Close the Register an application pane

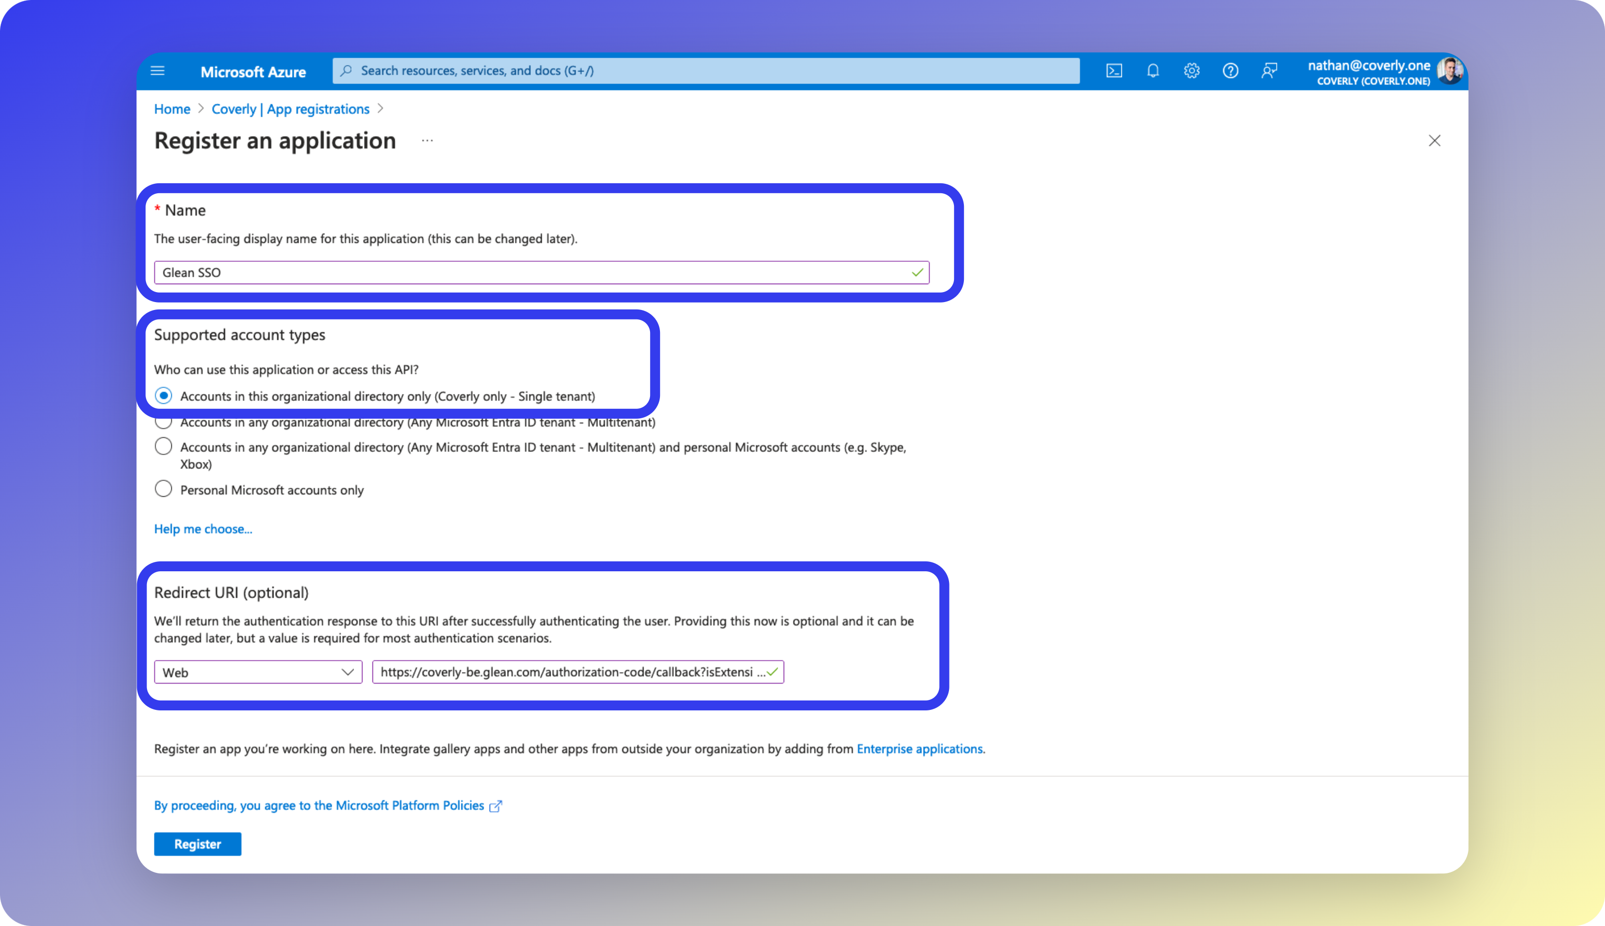click(1434, 141)
